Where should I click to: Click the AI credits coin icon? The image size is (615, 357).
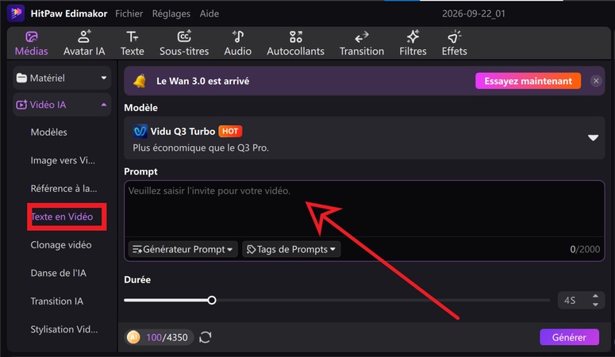pos(133,337)
